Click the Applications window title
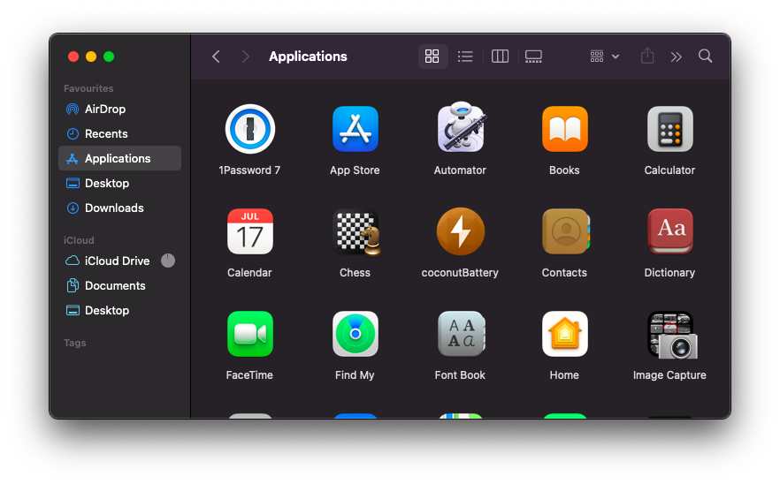The image size is (780, 484). [x=308, y=57]
